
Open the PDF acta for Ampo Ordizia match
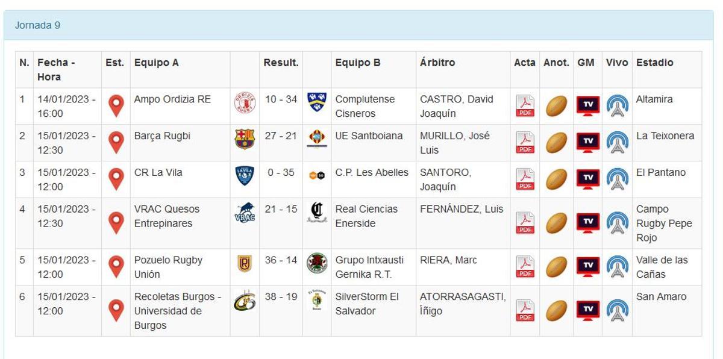click(x=525, y=105)
